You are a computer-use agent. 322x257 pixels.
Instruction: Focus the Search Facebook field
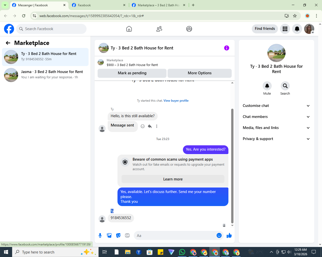(x=51, y=29)
